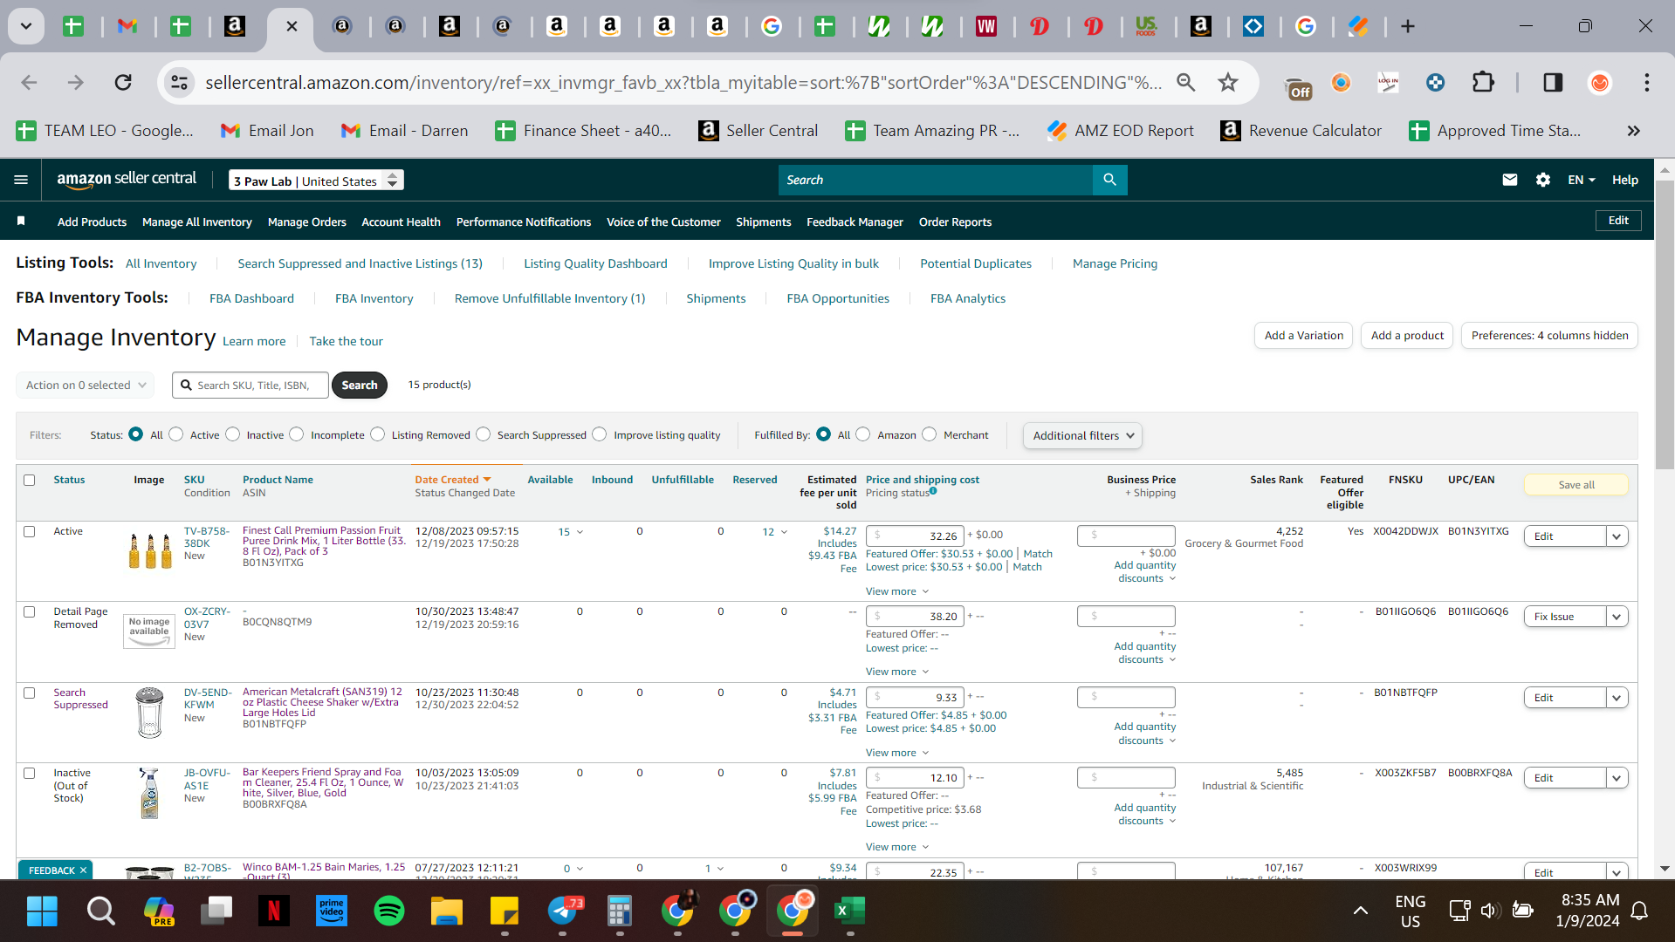Open the settings gear icon
1675x942 pixels.
1543,180
